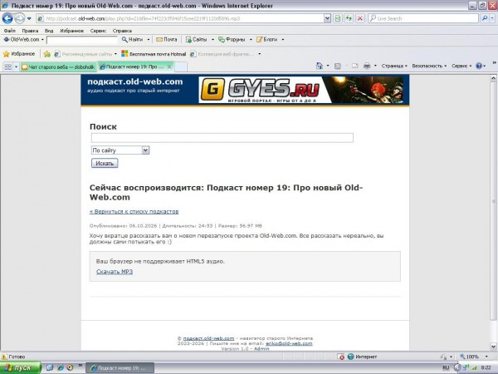Click the Поиск search text field
Viewport: 498px width, 374px height.
[x=222, y=138]
